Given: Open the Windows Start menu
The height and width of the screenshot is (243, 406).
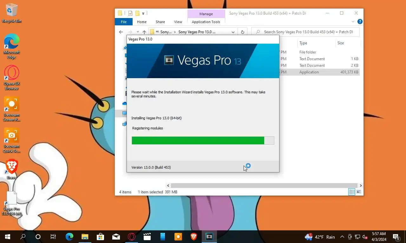Looking at the screenshot, I should click(x=8, y=237).
